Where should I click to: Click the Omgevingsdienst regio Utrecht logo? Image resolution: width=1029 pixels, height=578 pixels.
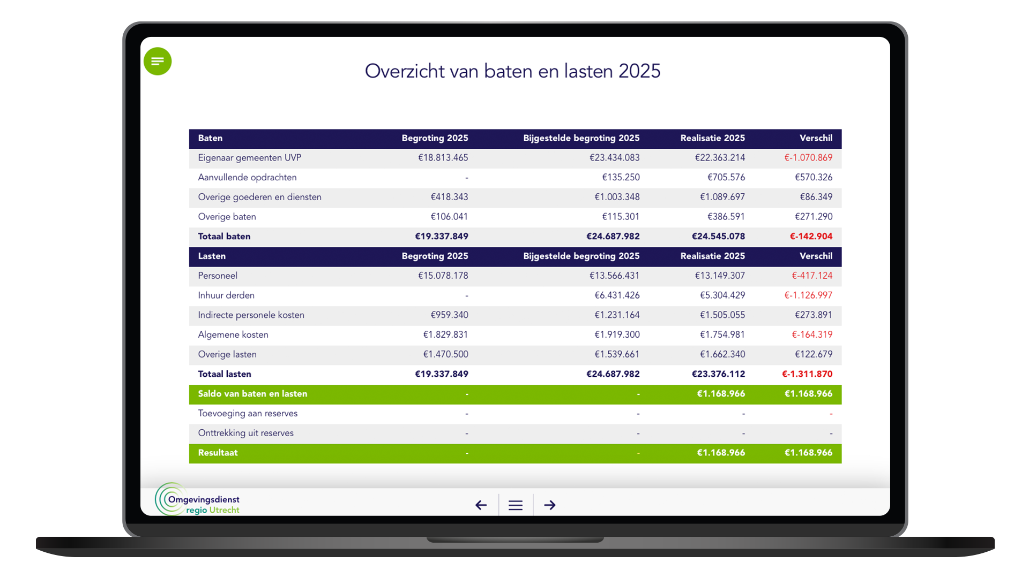point(197,499)
